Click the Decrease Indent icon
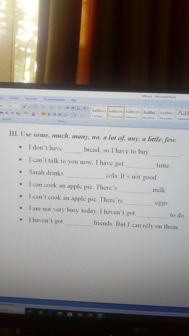The width and height of the screenshot is (189, 336). [67, 108]
